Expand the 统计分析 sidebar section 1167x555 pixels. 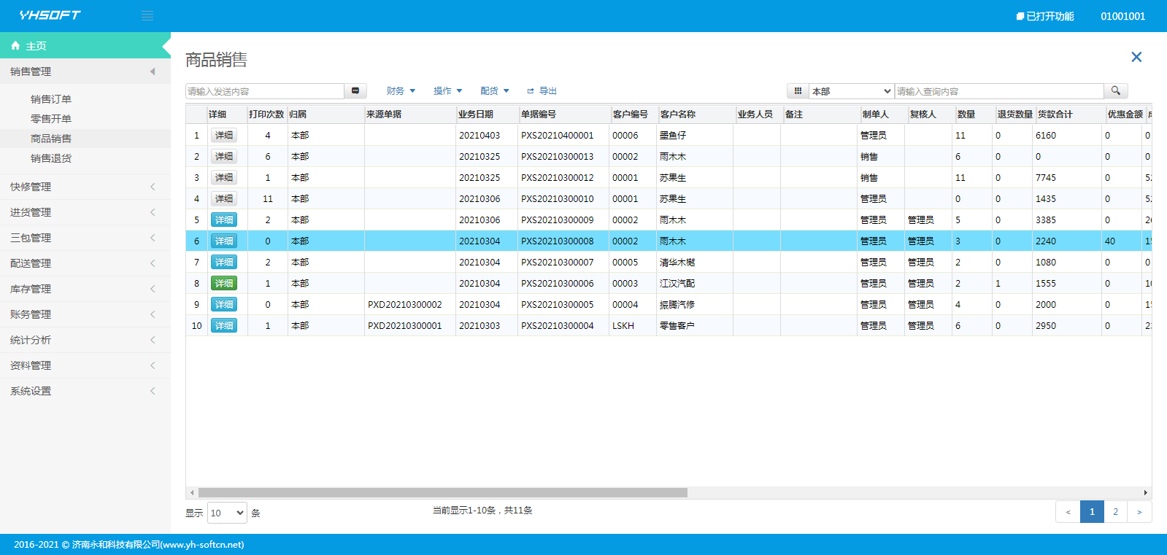pyautogui.click(x=85, y=340)
